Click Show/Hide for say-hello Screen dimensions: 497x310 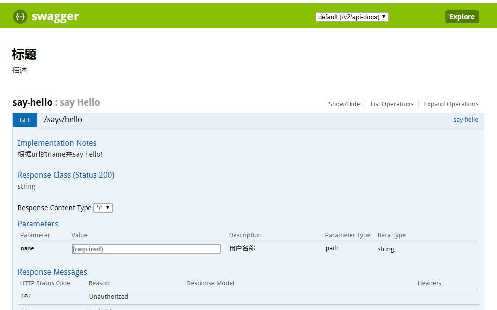point(344,104)
